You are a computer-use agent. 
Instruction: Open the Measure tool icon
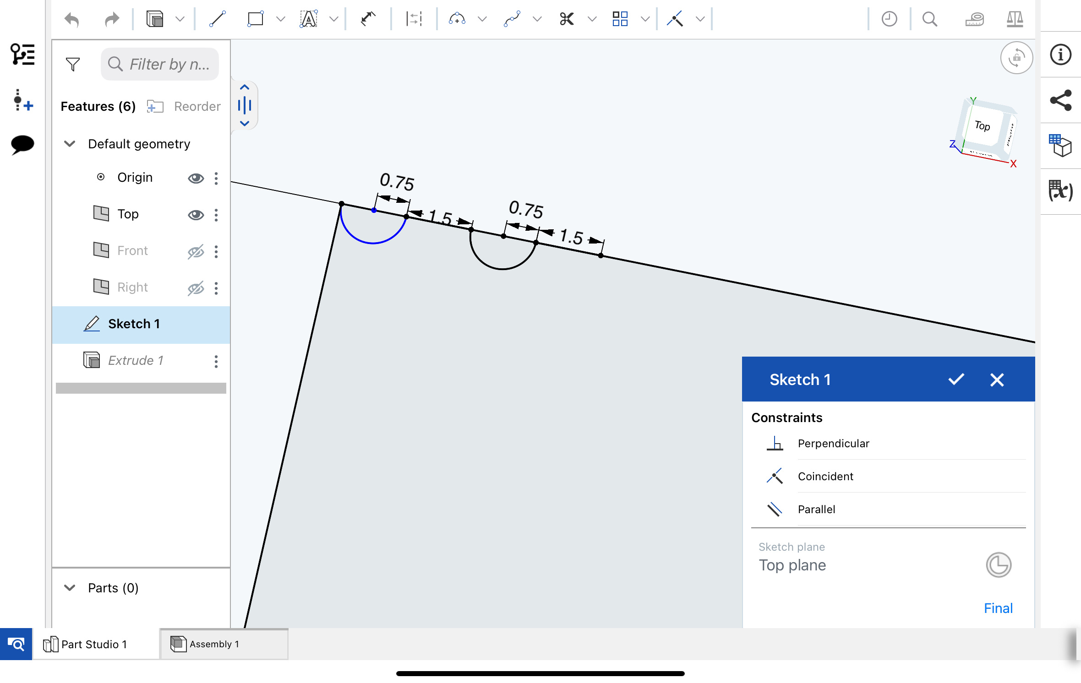[974, 19]
